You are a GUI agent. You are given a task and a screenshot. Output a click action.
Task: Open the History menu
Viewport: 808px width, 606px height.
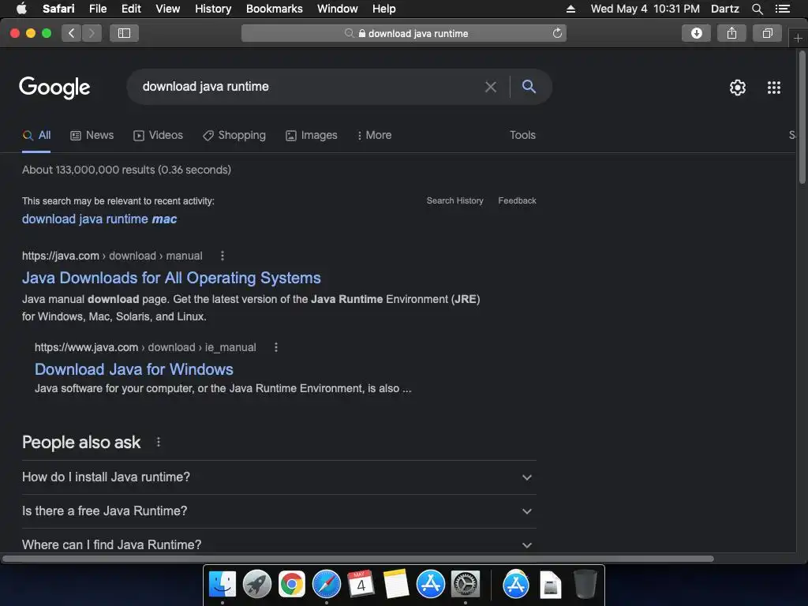coord(213,9)
